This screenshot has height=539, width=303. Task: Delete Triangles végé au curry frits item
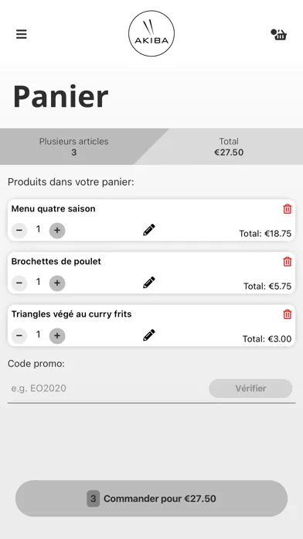pyautogui.click(x=288, y=314)
